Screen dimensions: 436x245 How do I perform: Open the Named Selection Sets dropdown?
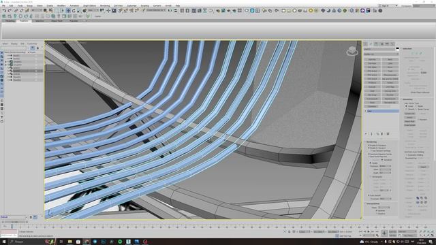(156, 11)
